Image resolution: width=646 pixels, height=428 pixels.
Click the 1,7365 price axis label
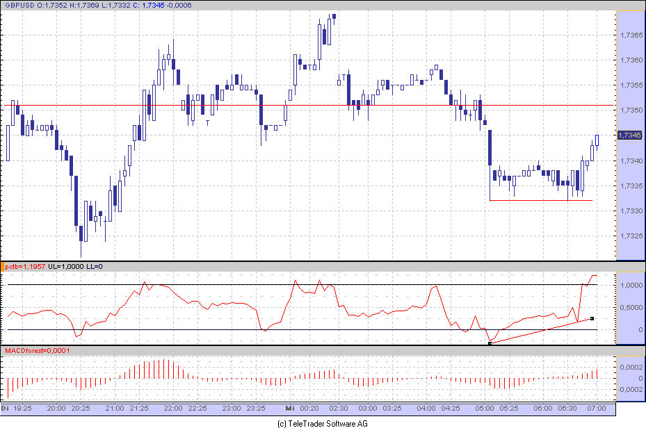pyautogui.click(x=630, y=35)
